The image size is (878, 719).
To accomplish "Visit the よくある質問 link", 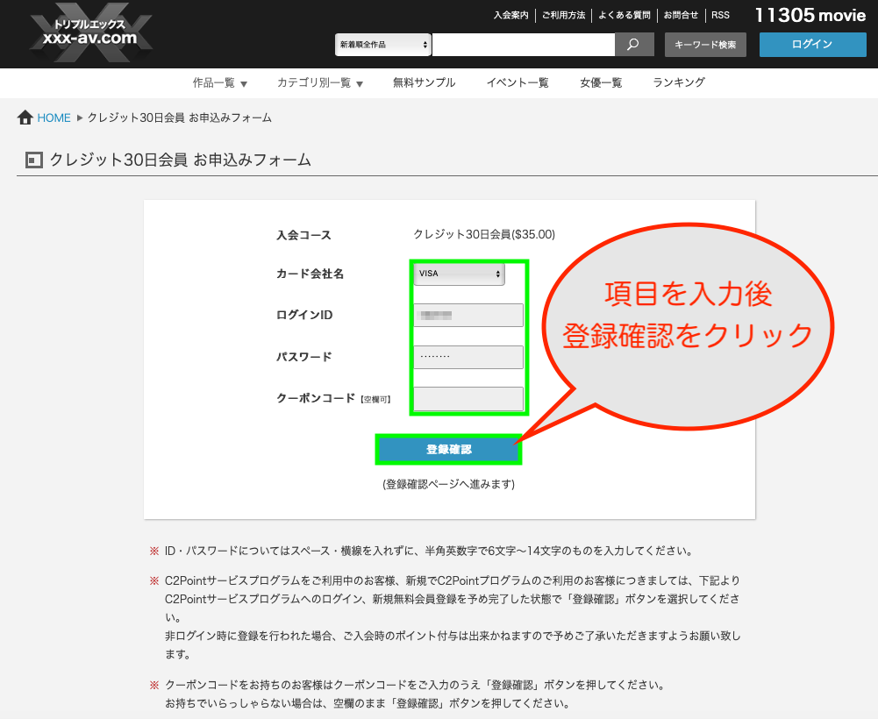I will pos(625,15).
